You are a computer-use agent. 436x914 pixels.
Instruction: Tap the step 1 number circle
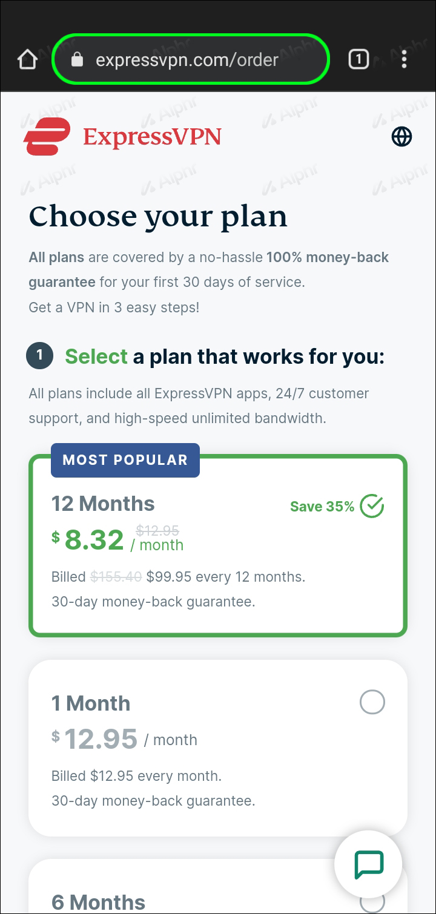tap(40, 356)
